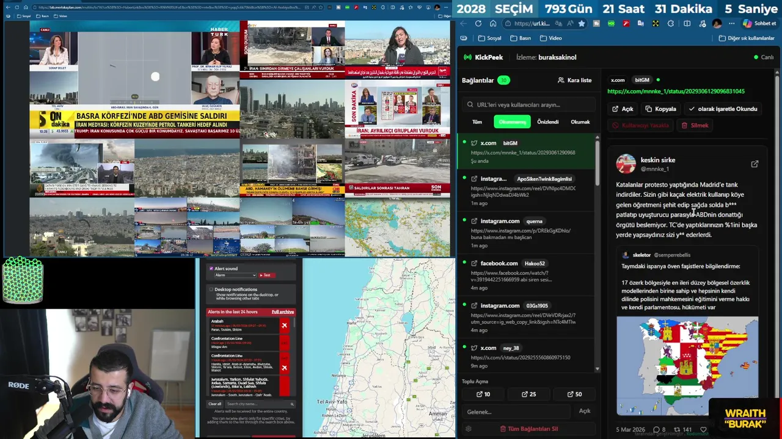Screen dimensions: 782x439
Task: Open browser more options menu
Action: tap(731, 23)
